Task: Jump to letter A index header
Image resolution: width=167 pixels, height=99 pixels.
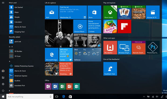Action: pyautogui.click(x=10, y=61)
